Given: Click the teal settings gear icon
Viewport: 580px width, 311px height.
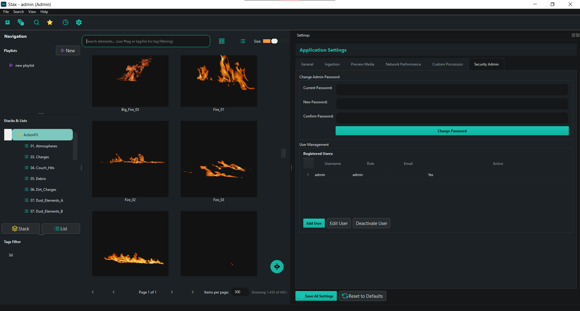Looking at the screenshot, I should [79, 22].
